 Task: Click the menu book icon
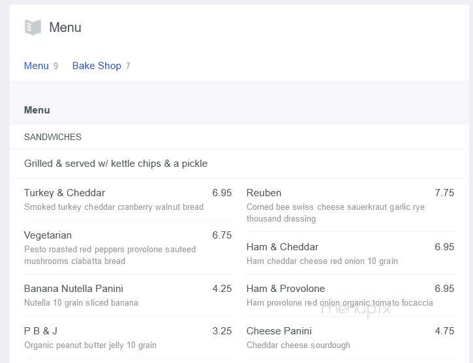(33, 27)
